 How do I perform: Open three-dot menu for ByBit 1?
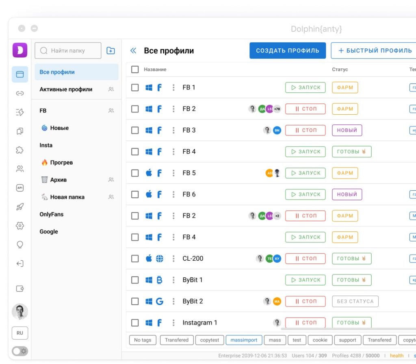(173, 280)
